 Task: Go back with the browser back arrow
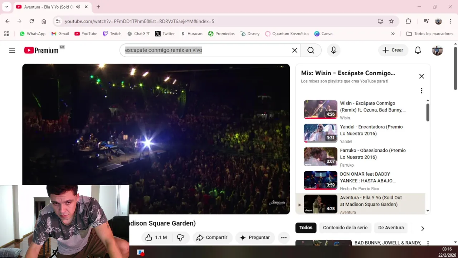click(x=8, y=21)
